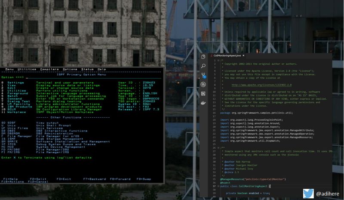The width and height of the screenshot is (344, 200).
Task: Click the F8=Forward function key label
Action: click(120, 179)
